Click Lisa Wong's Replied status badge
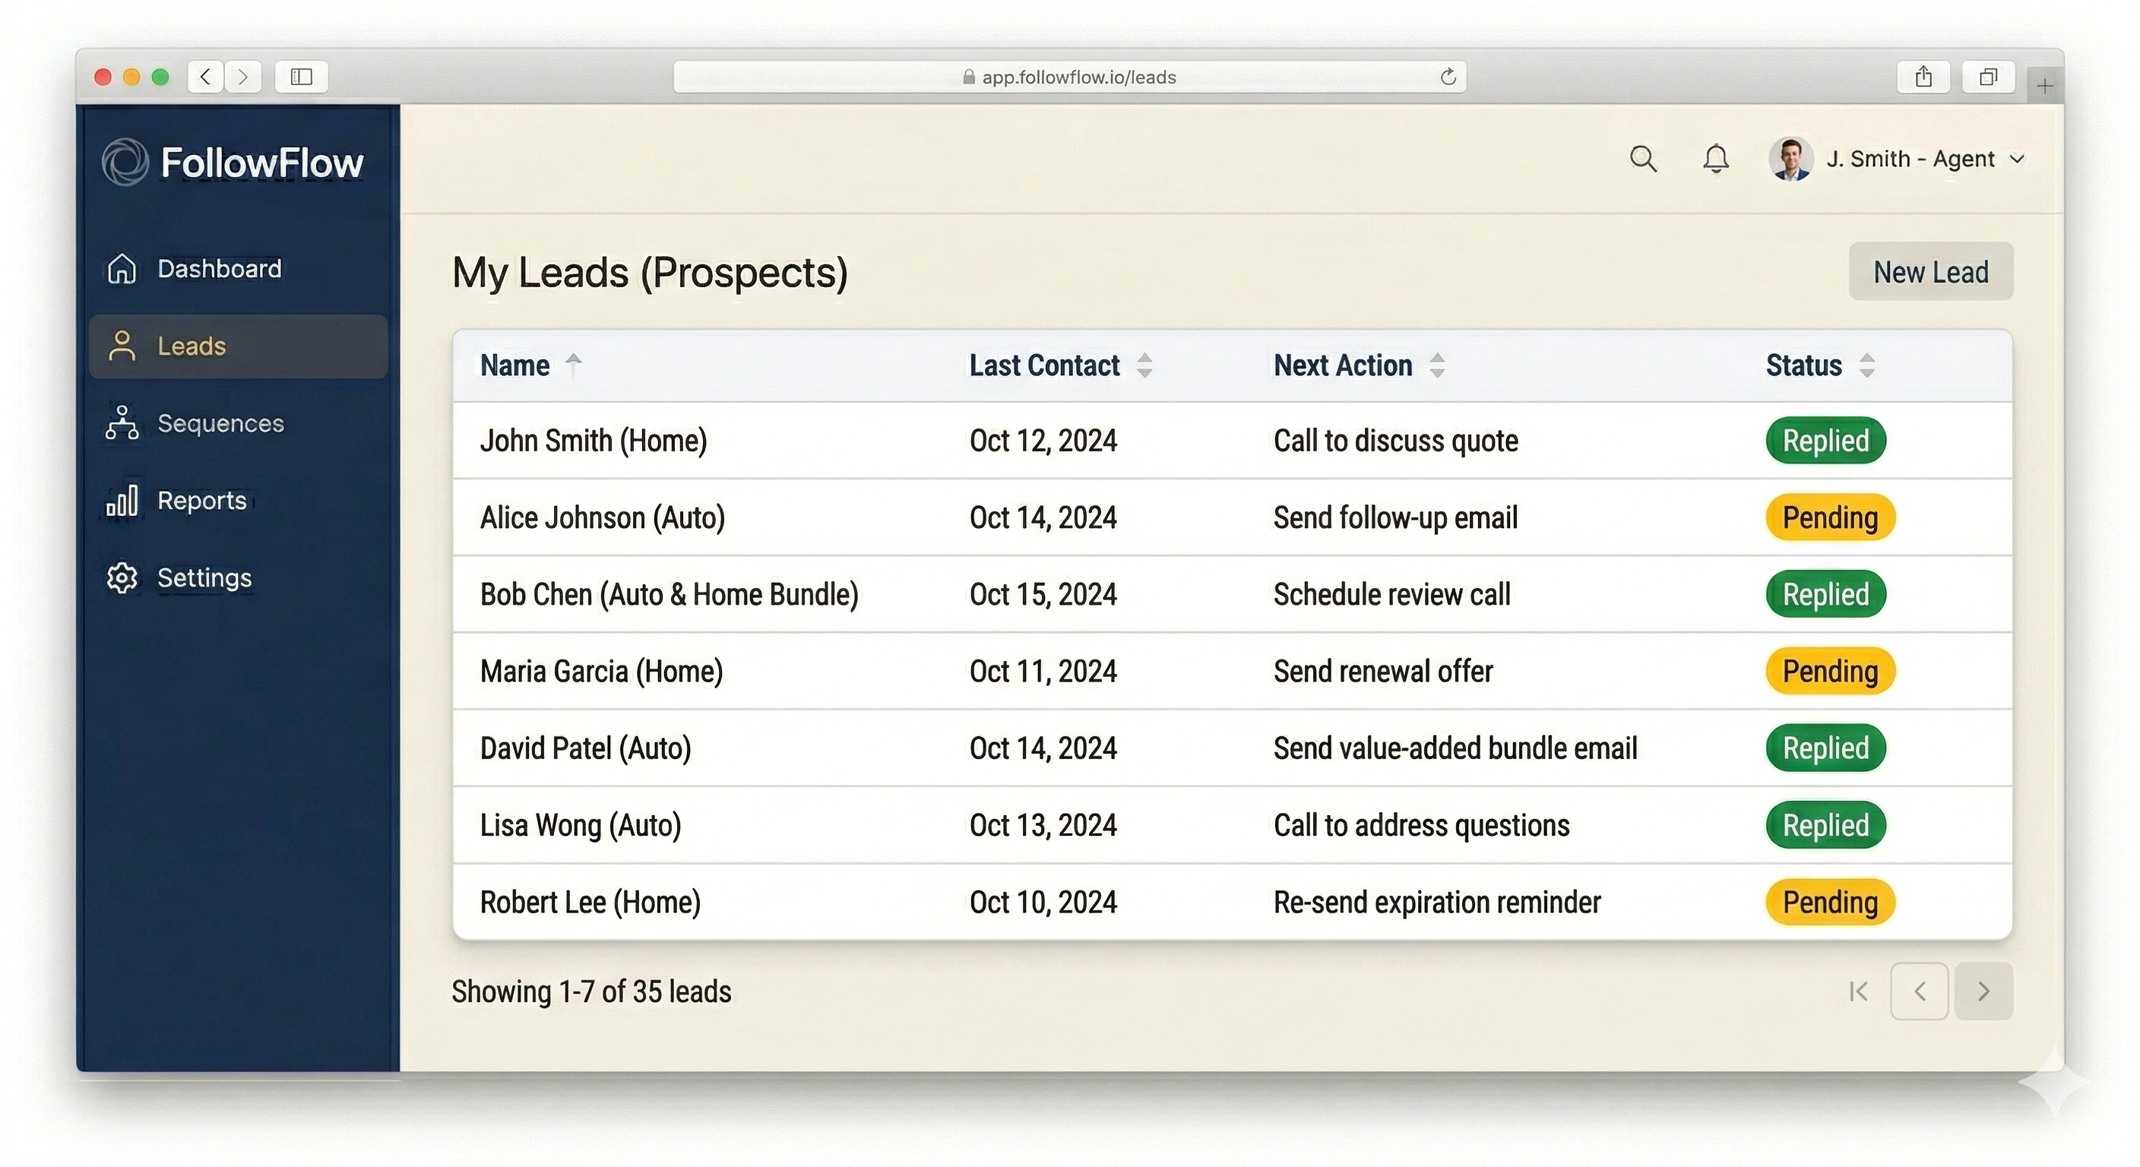The height and width of the screenshot is (1167, 2140). (1825, 826)
